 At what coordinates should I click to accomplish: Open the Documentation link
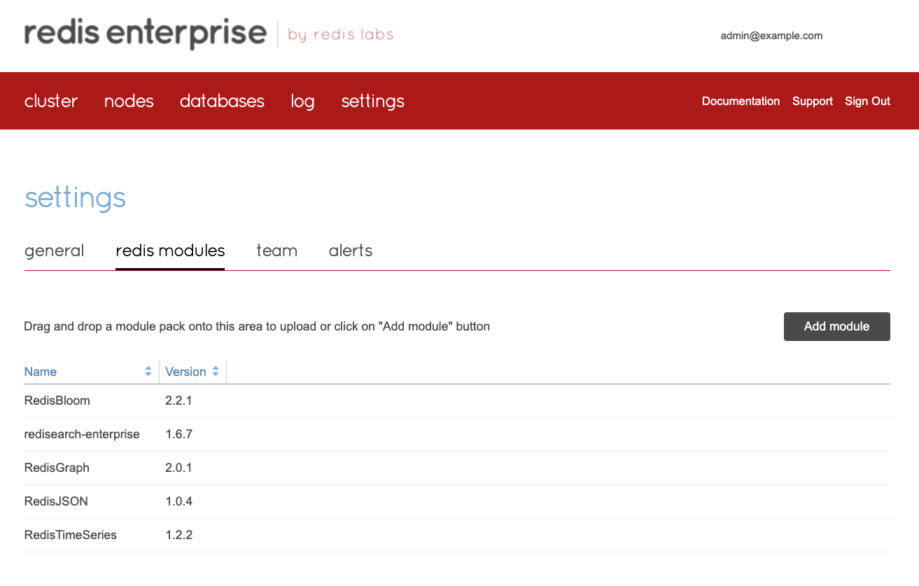pos(741,101)
